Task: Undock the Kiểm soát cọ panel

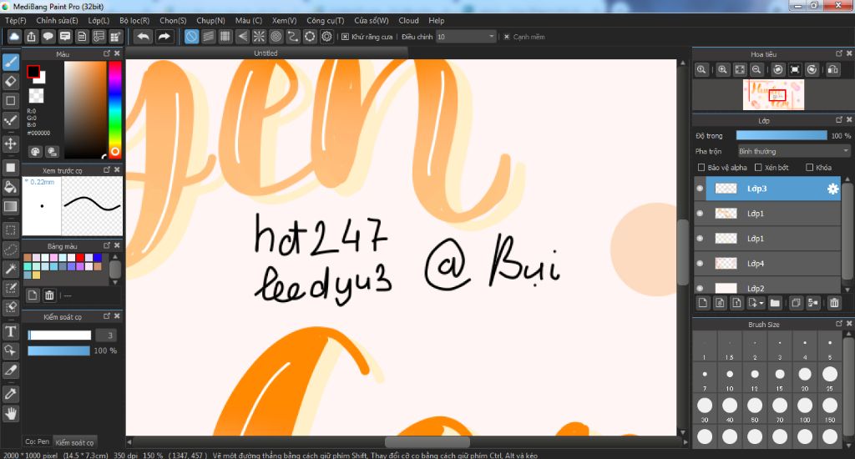Action: click(107, 316)
